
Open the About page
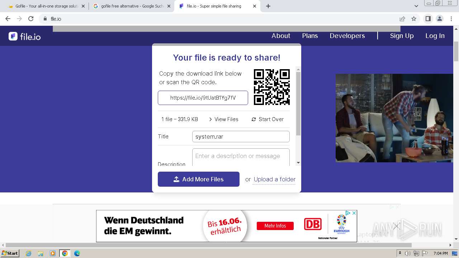pos(281,36)
